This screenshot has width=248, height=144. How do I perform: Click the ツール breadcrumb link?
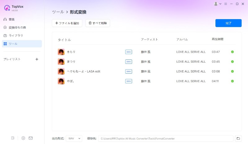pos(58,12)
